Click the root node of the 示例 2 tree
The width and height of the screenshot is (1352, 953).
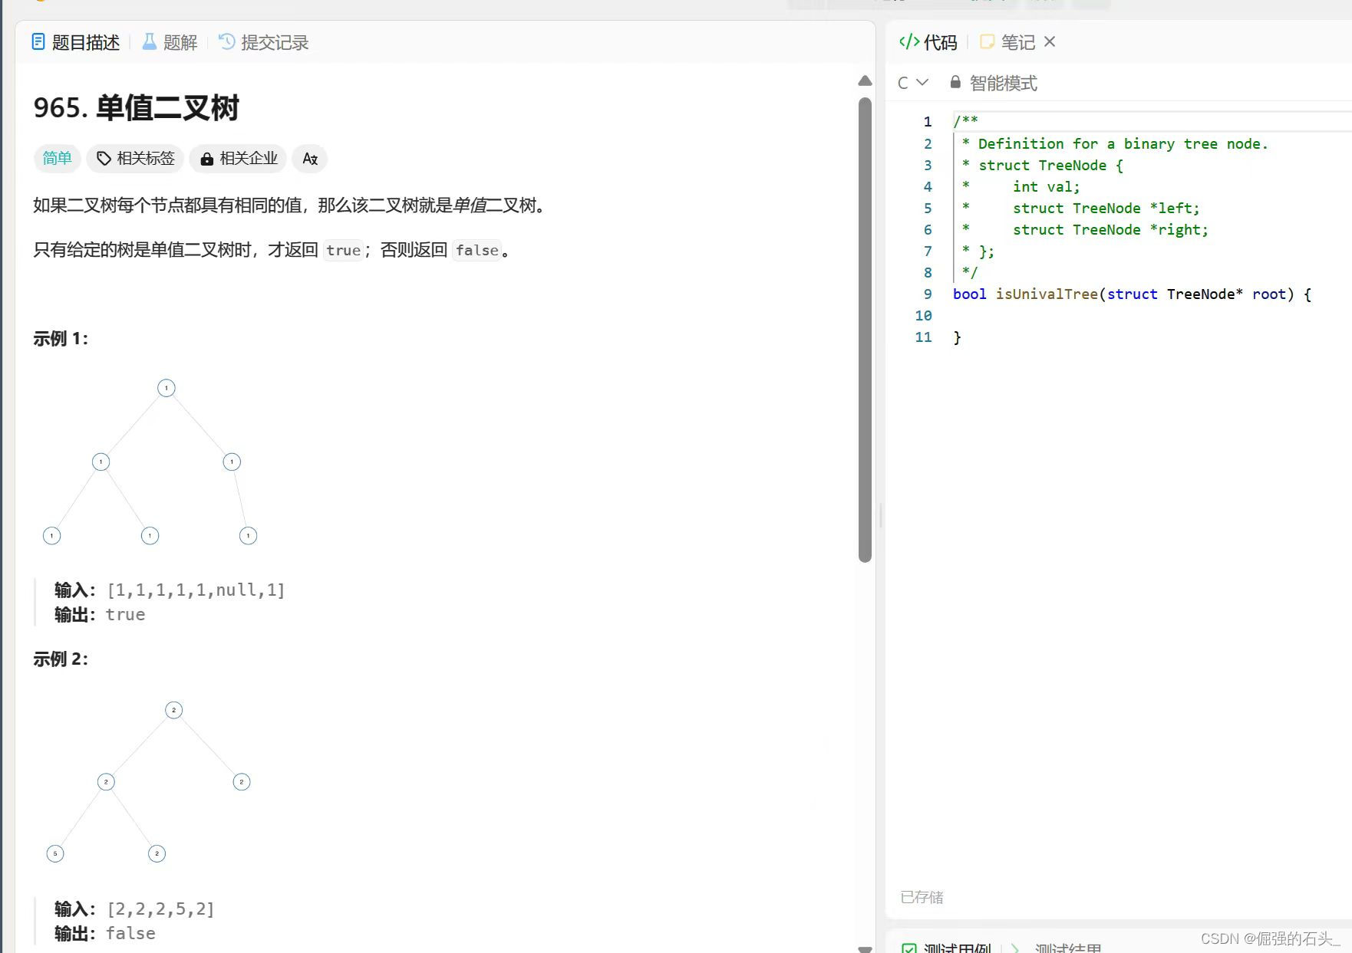tap(174, 710)
